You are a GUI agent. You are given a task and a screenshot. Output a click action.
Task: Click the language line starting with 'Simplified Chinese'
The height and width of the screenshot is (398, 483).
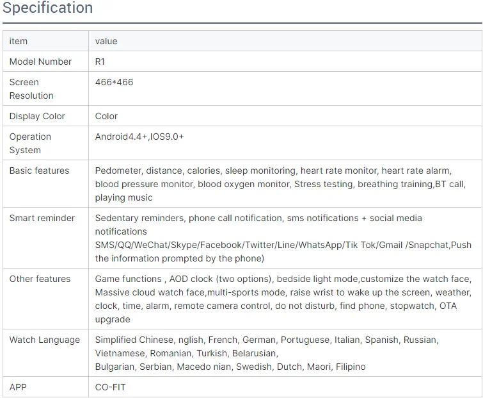[266, 340]
